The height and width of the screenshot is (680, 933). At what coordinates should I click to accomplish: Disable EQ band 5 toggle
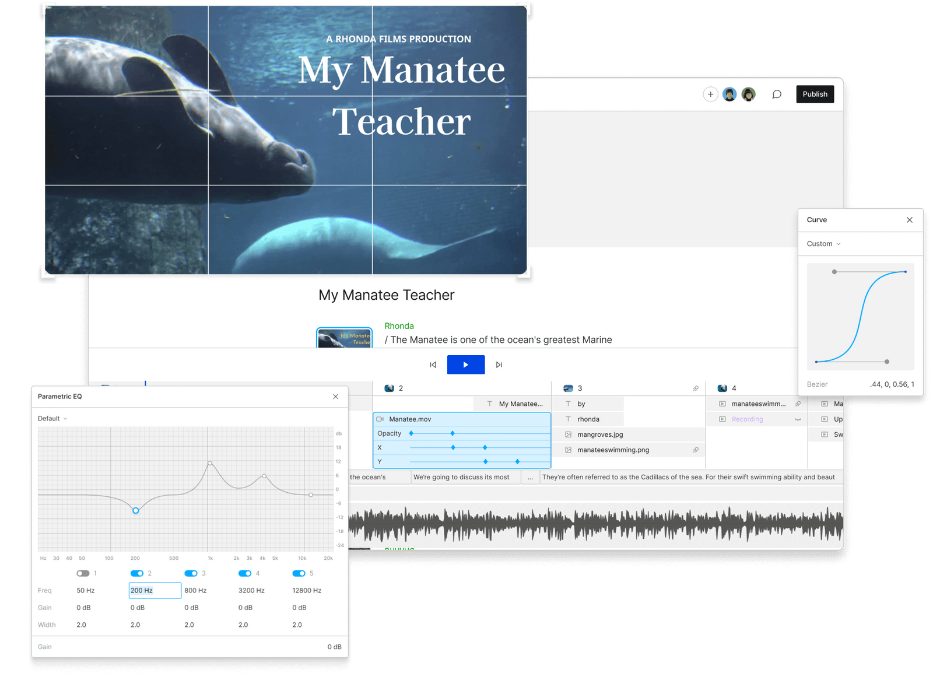(299, 573)
